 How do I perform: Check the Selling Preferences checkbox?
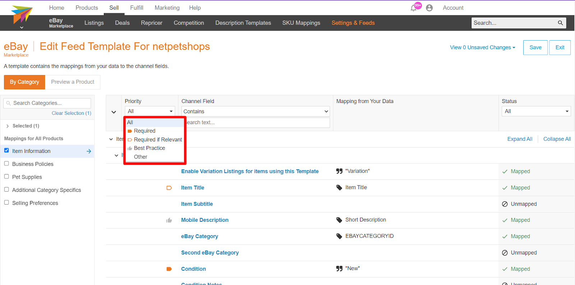click(x=6, y=202)
